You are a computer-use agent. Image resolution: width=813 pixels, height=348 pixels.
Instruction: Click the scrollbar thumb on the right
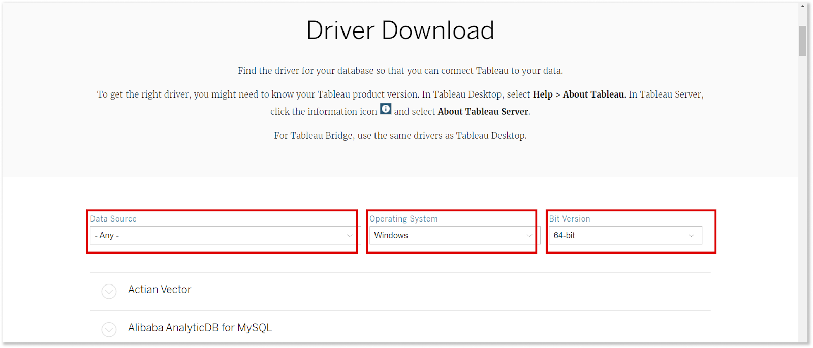pos(803,41)
